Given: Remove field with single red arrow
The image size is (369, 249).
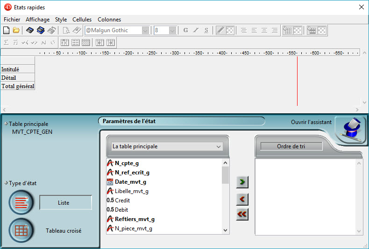Looking at the screenshot, I should (x=242, y=199).
